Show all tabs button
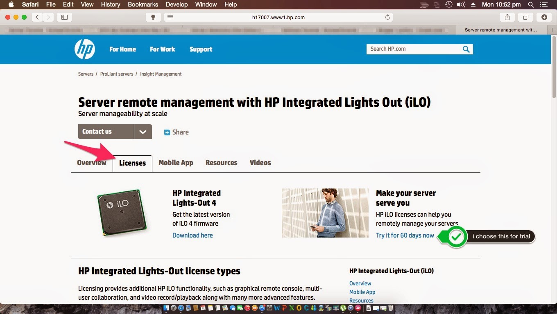This screenshot has height=314, width=557. [x=525, y=17]
